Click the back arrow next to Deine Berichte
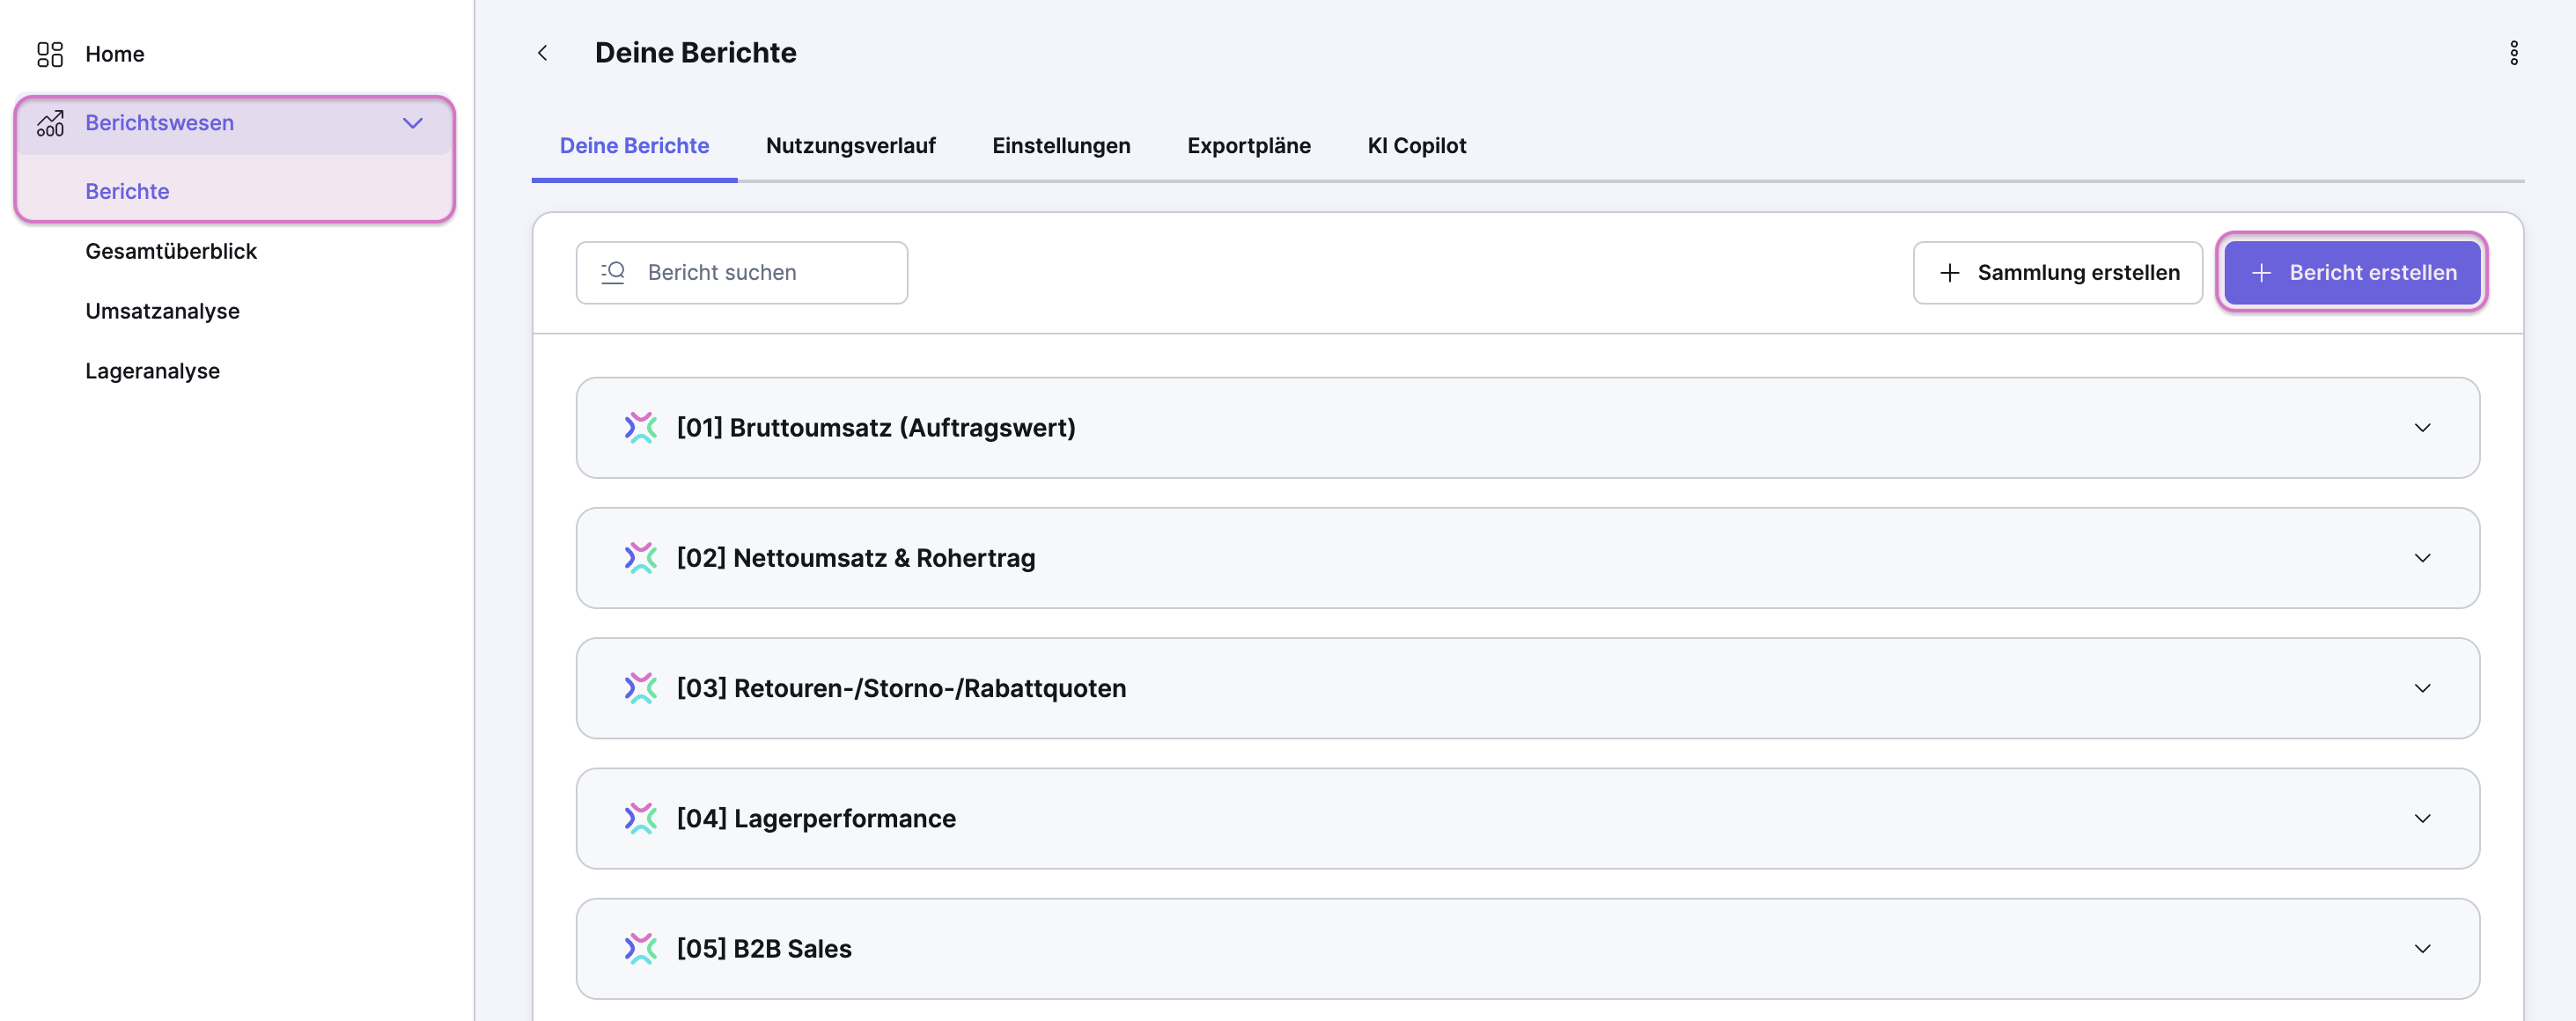 542,53
